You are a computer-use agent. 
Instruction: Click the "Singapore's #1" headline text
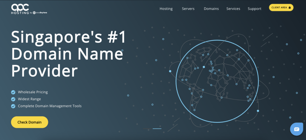(68, 37)
